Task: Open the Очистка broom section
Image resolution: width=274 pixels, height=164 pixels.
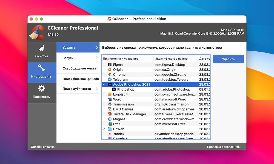Action: pyautogui.click(x=42, y=51)
